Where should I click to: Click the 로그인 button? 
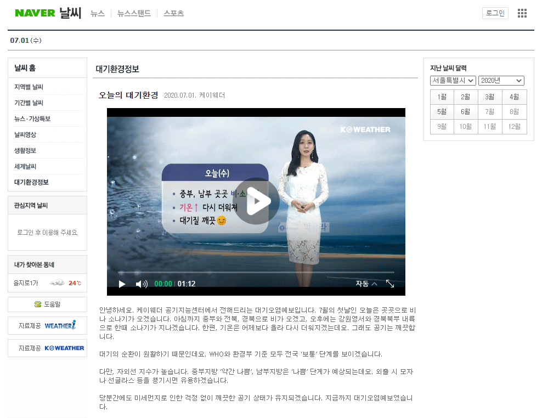tap(495, 13)
